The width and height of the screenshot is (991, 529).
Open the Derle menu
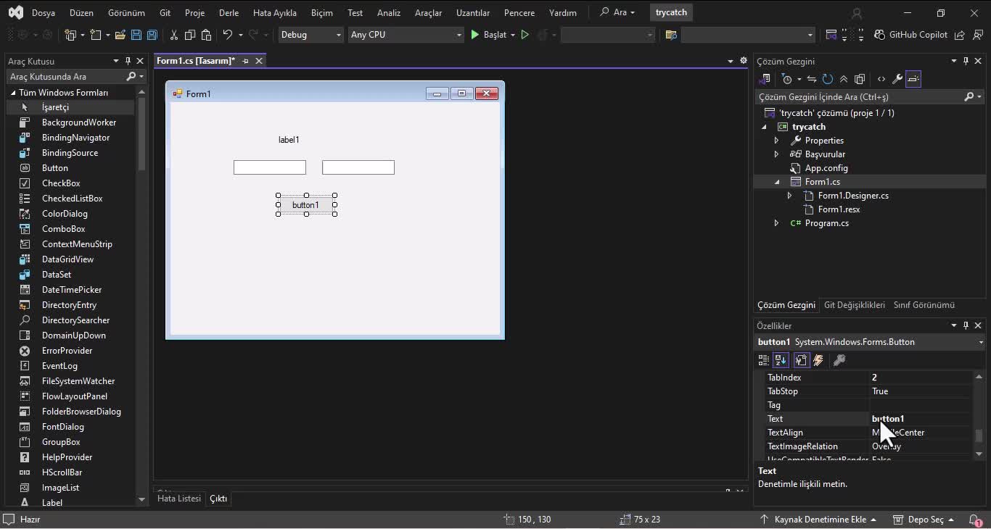click(229, 12)
